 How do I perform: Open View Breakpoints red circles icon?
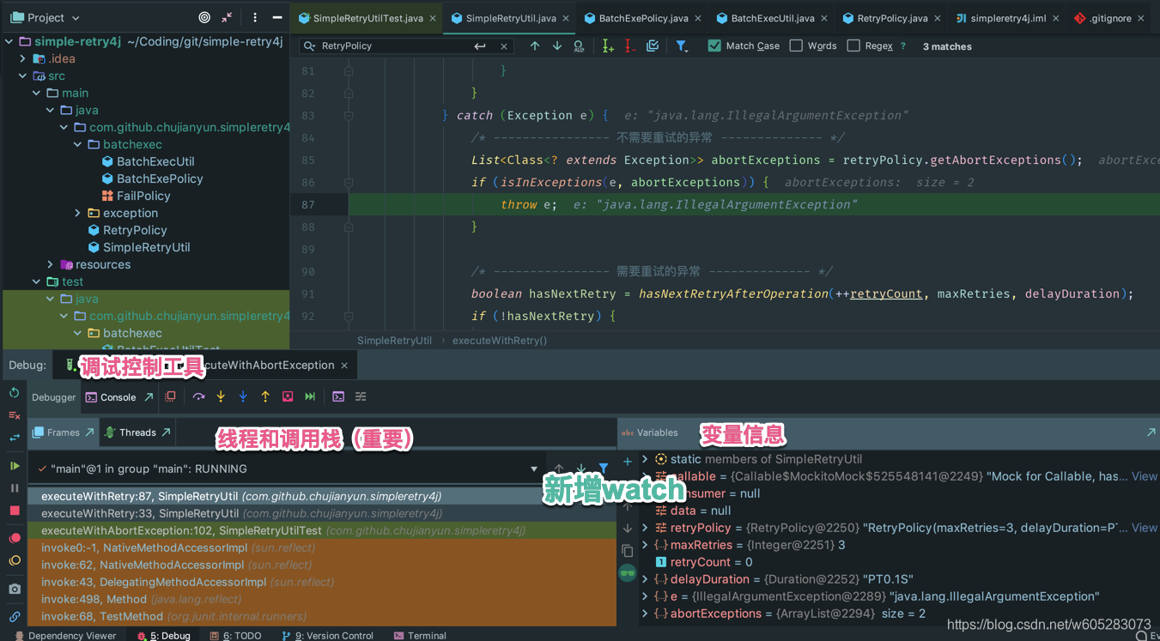click(15, 538)
